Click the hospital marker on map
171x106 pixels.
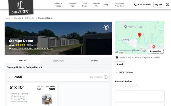[x=154, y=47]
